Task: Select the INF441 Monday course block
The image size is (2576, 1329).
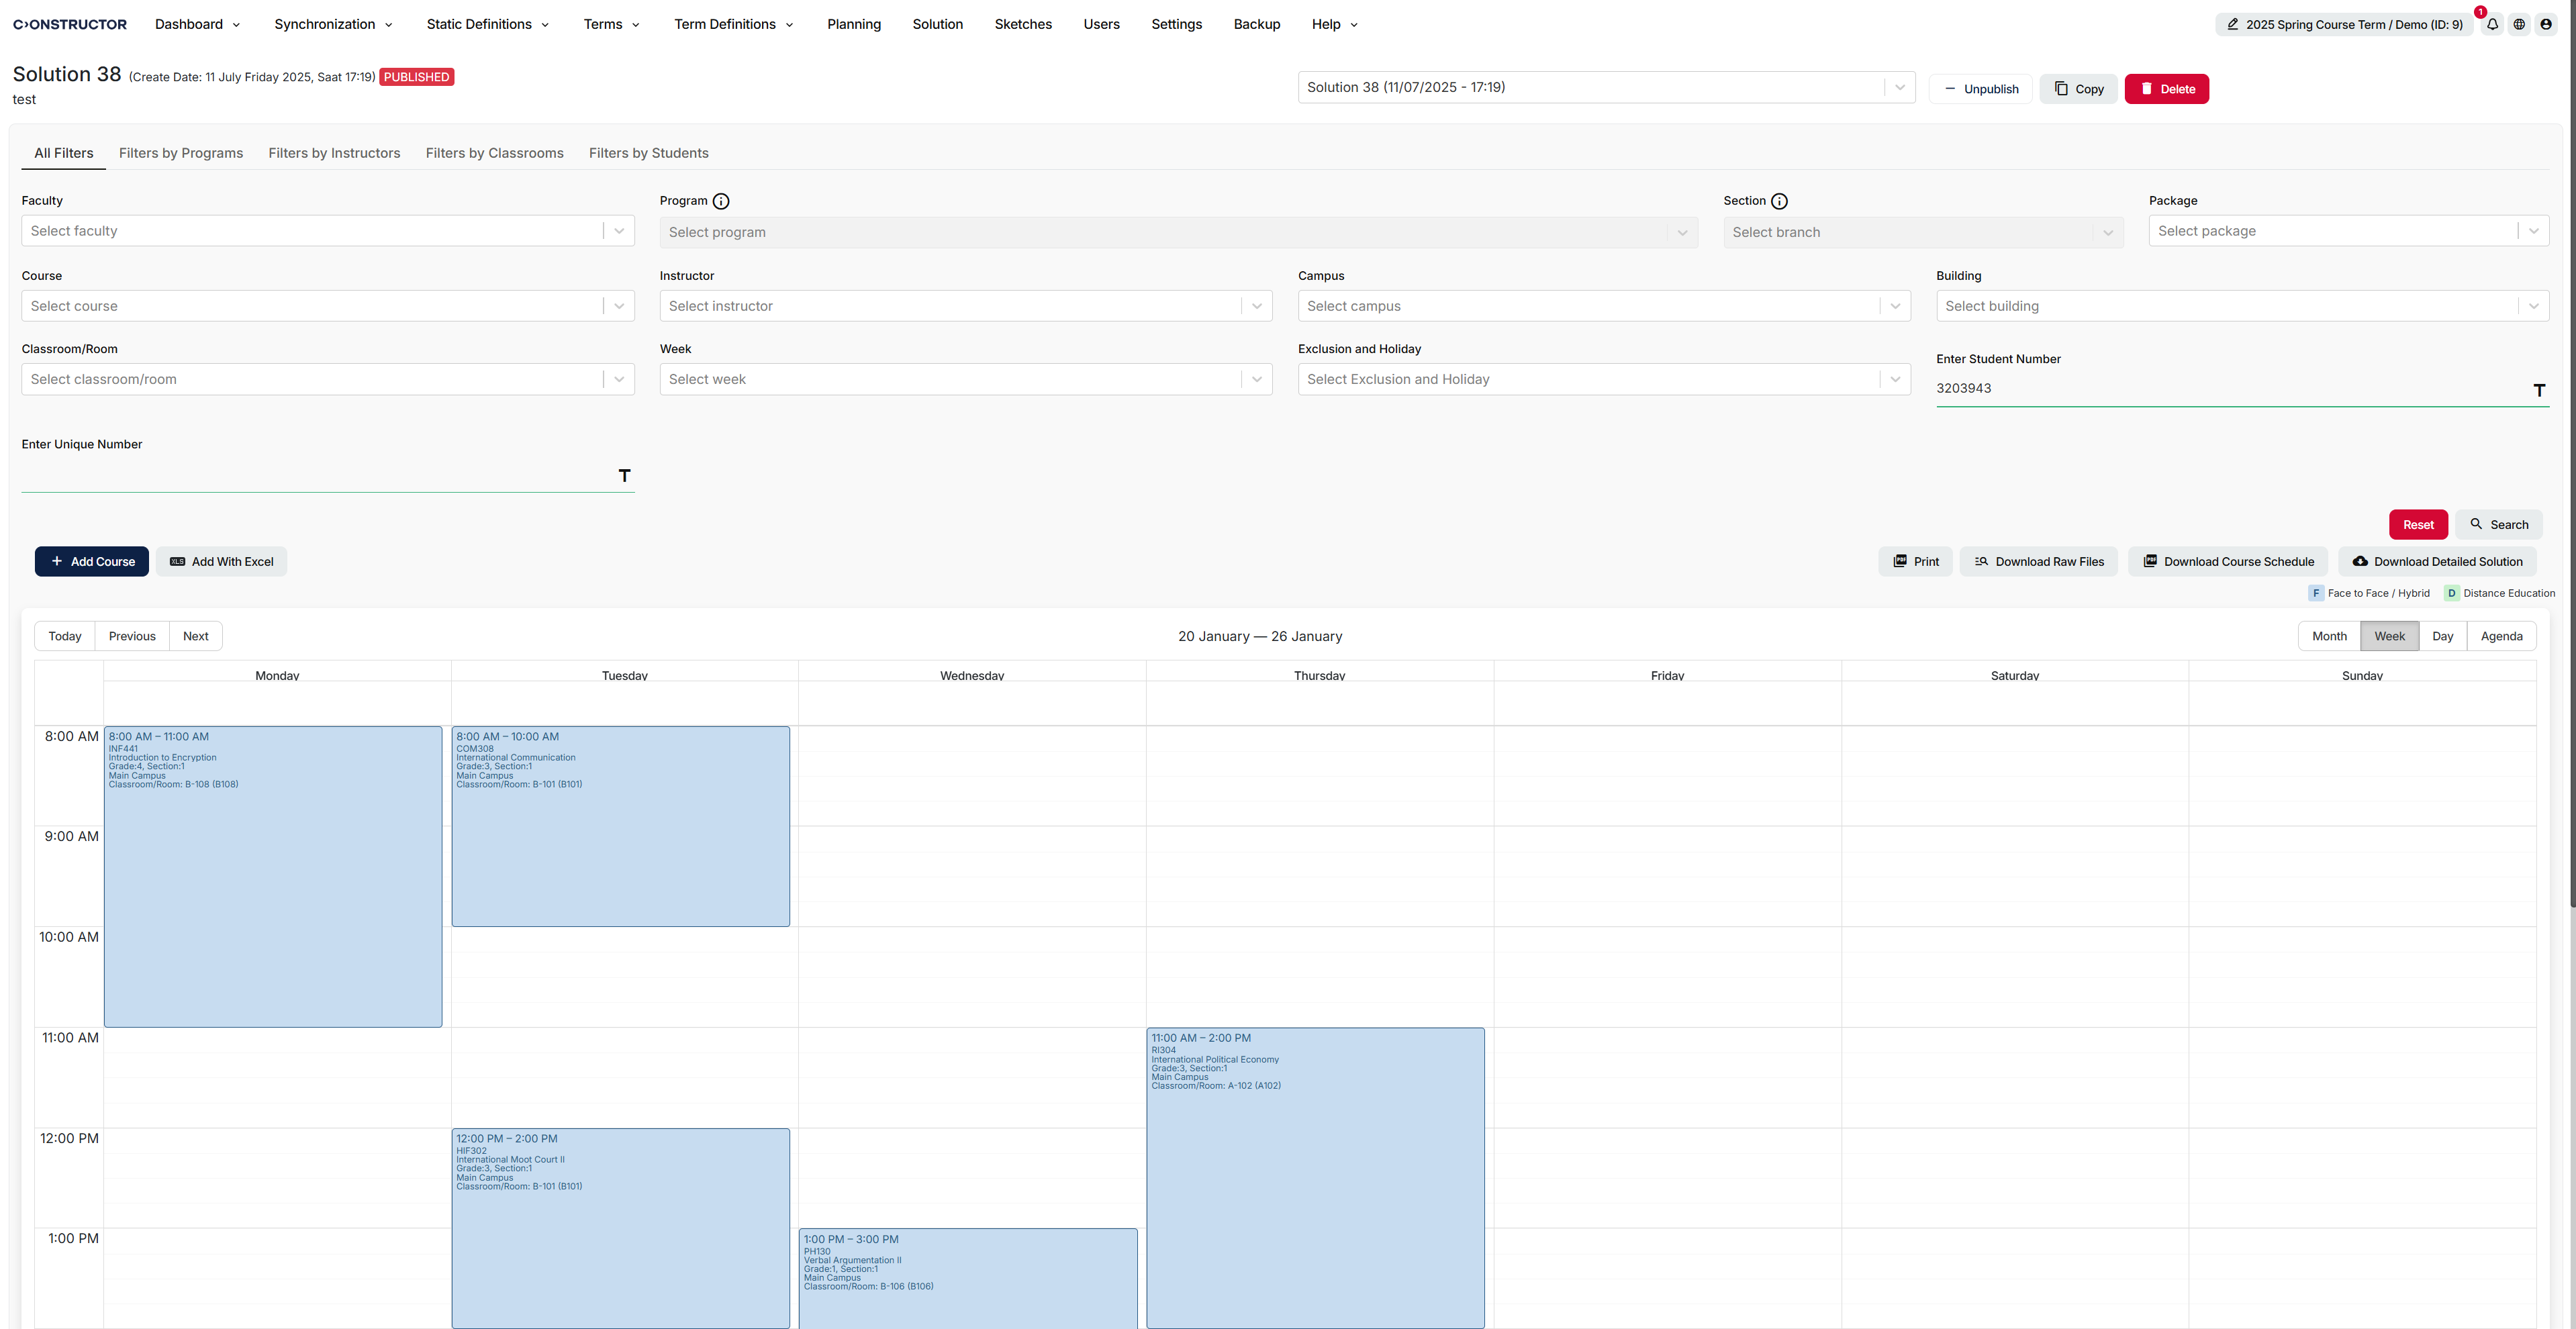Action: (273, 876)
